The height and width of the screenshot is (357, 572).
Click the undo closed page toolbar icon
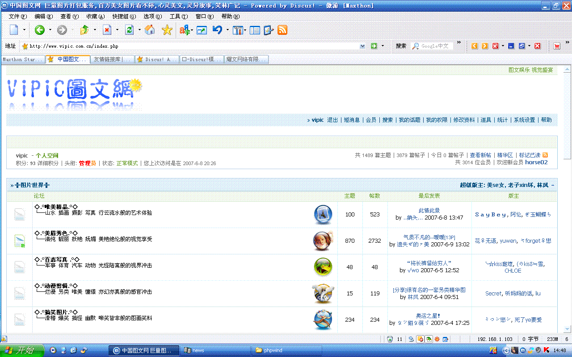pos(218,30)
